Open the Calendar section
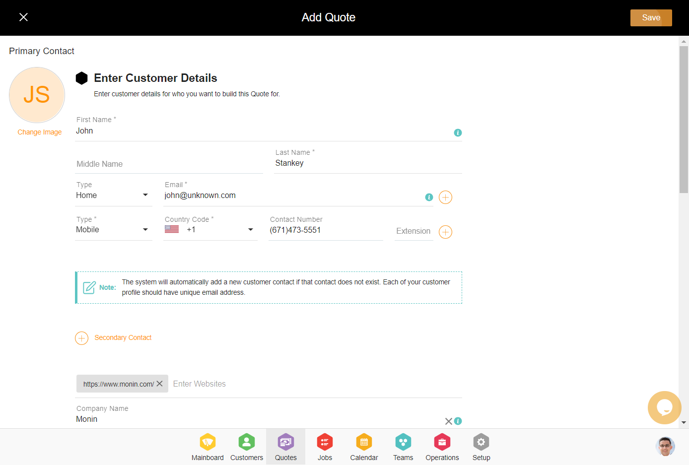 (x=364, y=447)
